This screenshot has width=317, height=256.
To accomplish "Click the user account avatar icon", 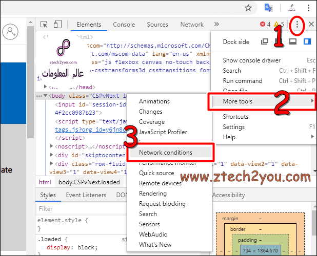I will click(x=10, y=32).
